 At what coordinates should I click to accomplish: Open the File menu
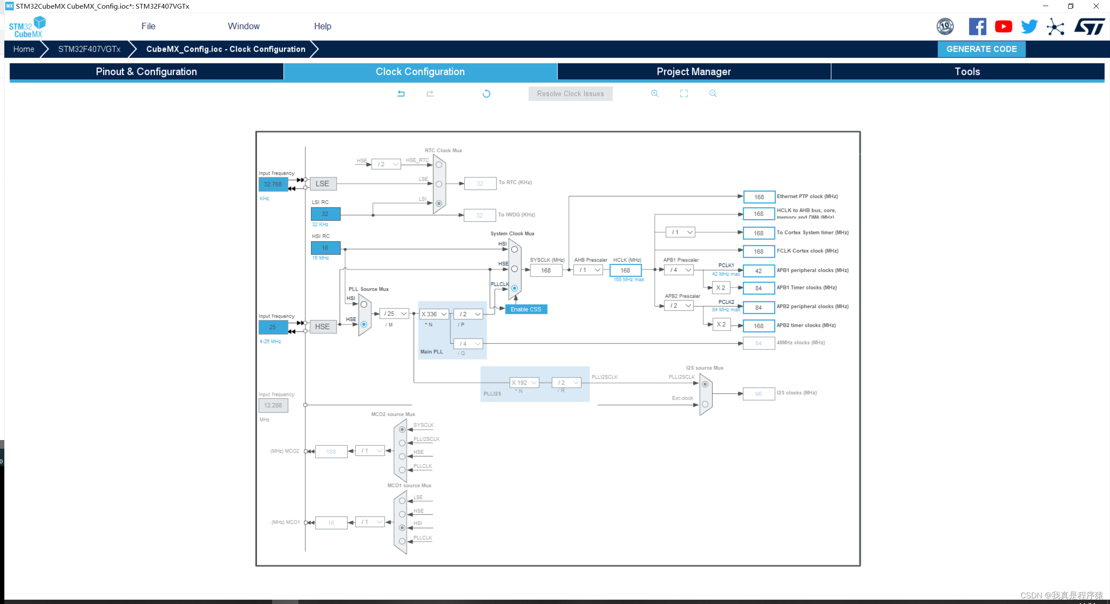point(148,26)
